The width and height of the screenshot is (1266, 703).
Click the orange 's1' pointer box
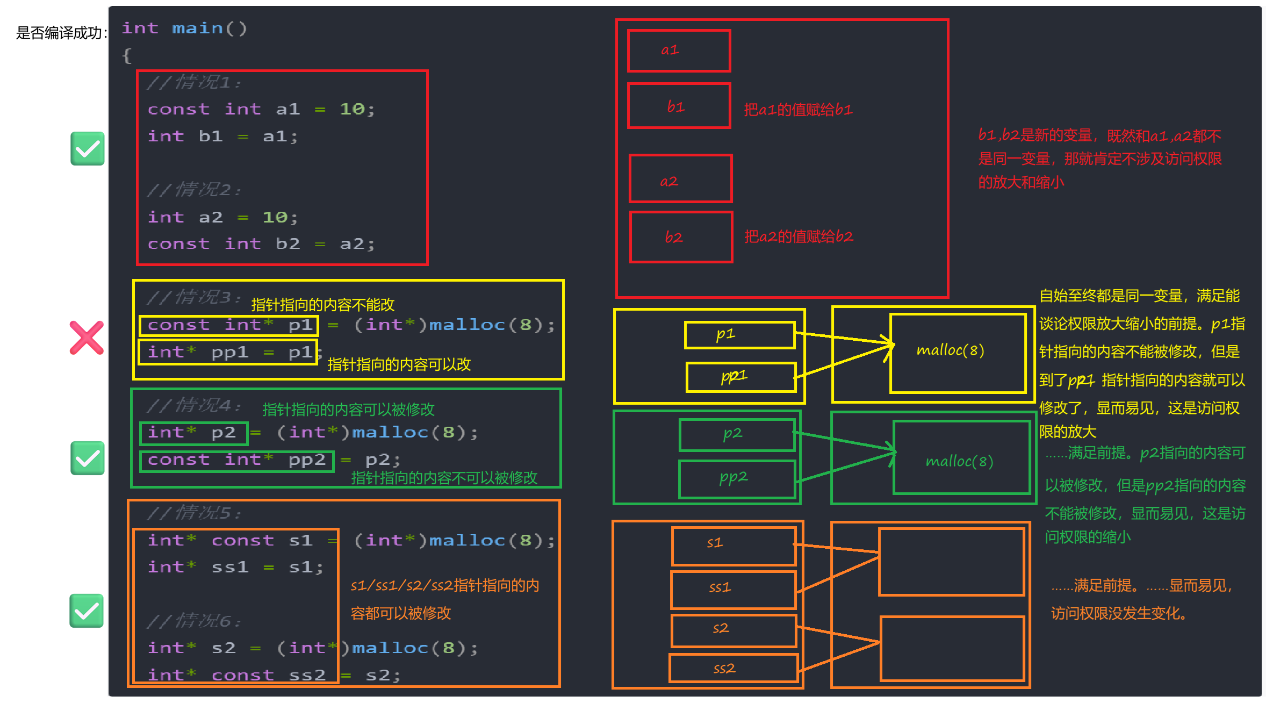click(x=734, y=546)
